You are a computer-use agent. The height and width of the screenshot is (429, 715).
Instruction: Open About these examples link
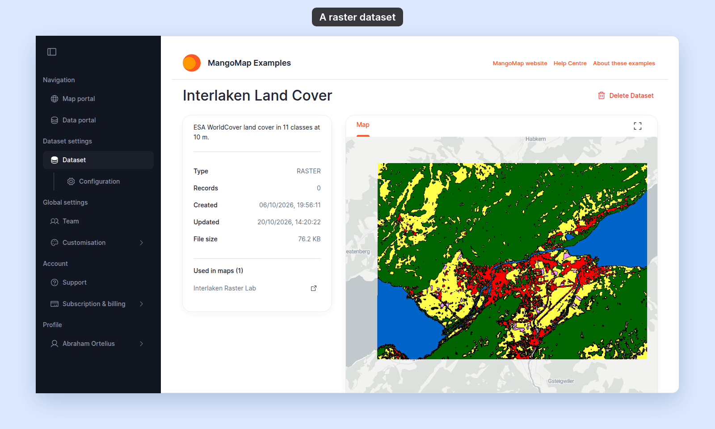(624, 63)
